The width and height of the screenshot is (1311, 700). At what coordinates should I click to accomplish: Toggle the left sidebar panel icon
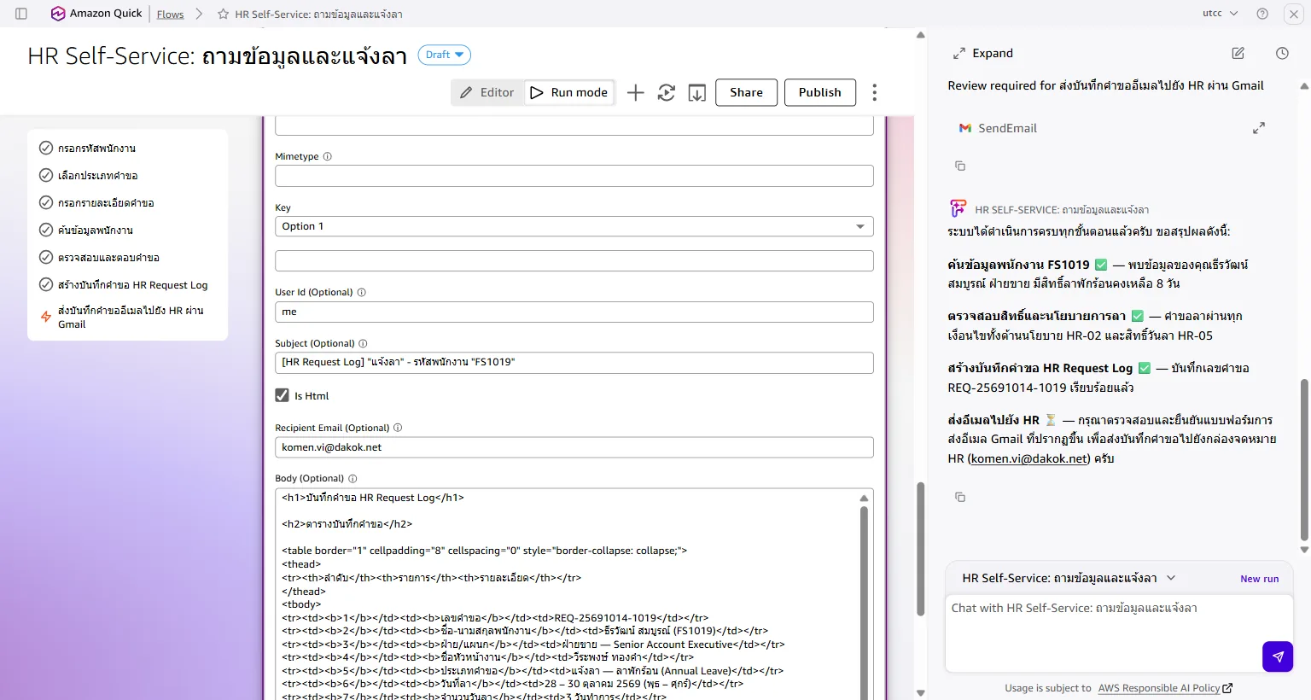pos(21,14)
